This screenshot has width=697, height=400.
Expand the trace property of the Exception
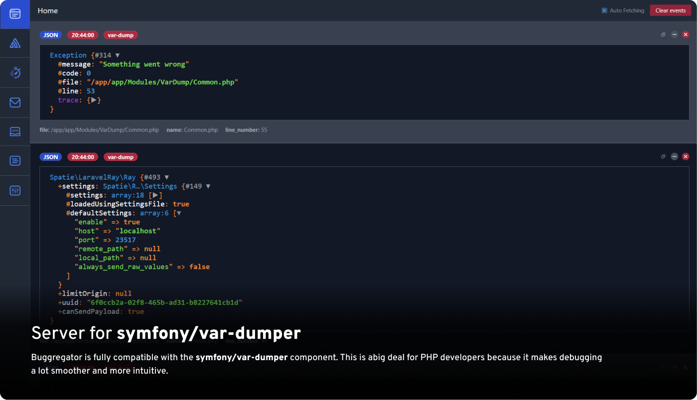pyautogui.click(x=94, y=100)
